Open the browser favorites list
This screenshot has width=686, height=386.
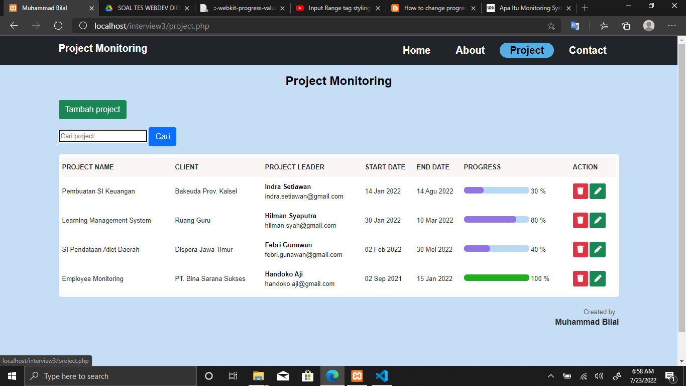point(604,26)
